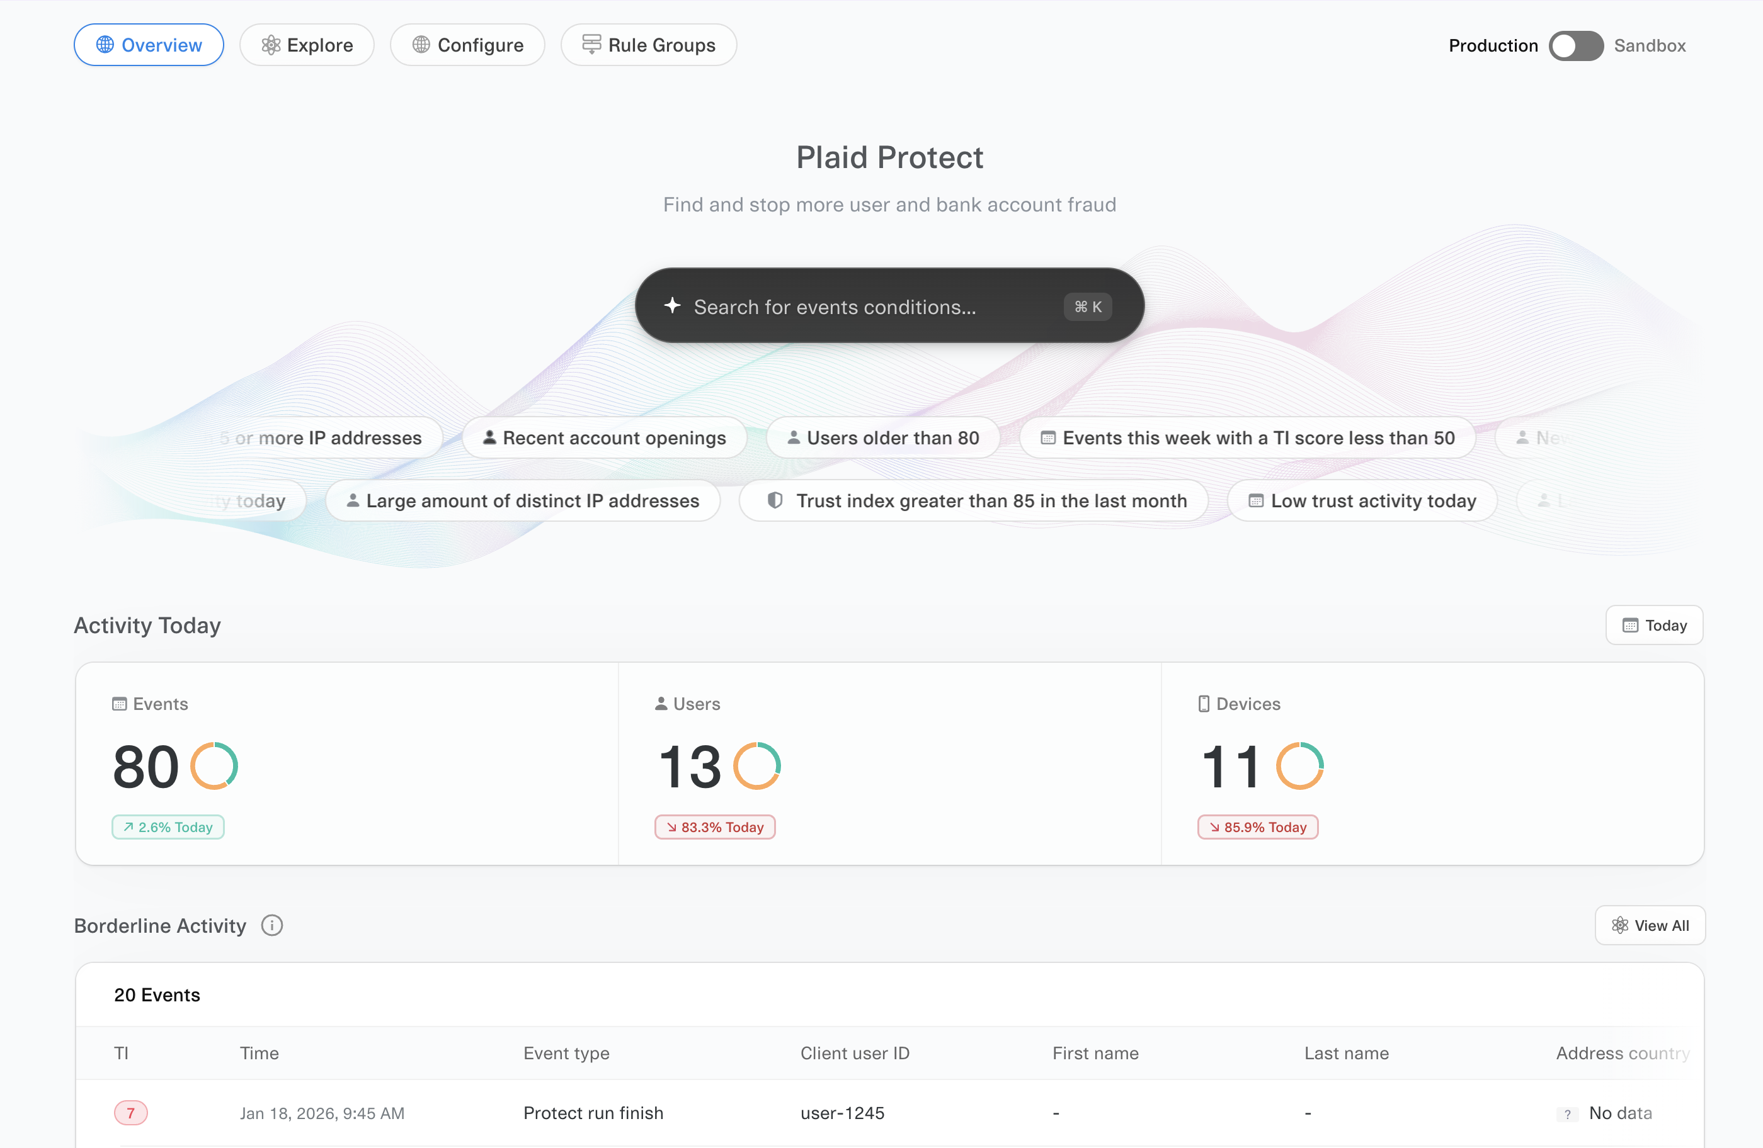Click the red TI score 7 badge
The height and width of the screenshot is (1148, 1763).
point(130,1113)
